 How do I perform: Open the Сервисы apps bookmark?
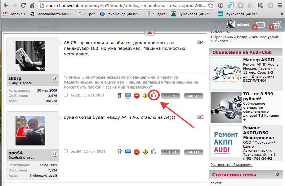(x=14, y=14)
